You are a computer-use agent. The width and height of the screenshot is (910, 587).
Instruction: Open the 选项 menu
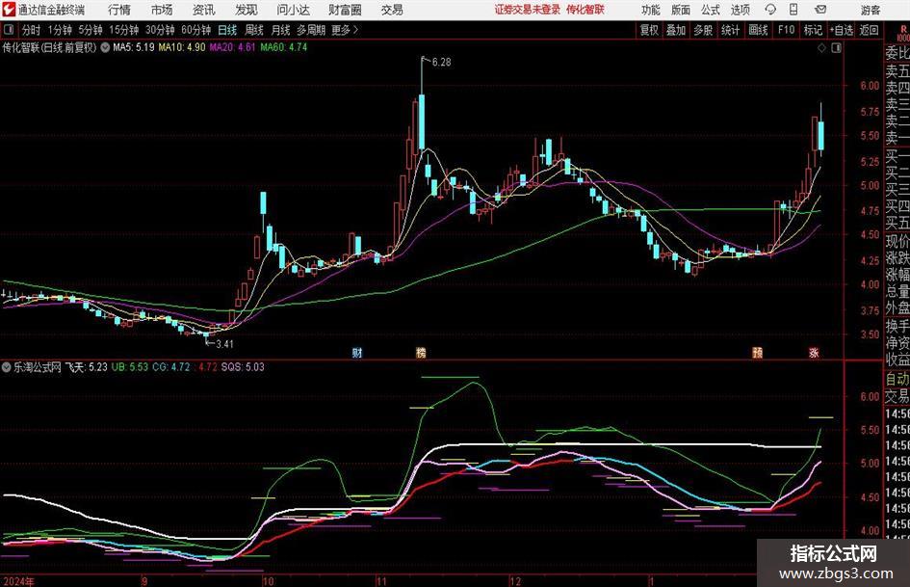click(x=740, y=10)
